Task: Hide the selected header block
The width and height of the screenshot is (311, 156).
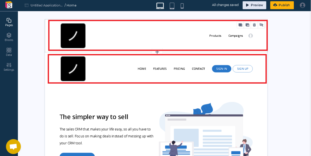Action: click(x=261, y=25)
